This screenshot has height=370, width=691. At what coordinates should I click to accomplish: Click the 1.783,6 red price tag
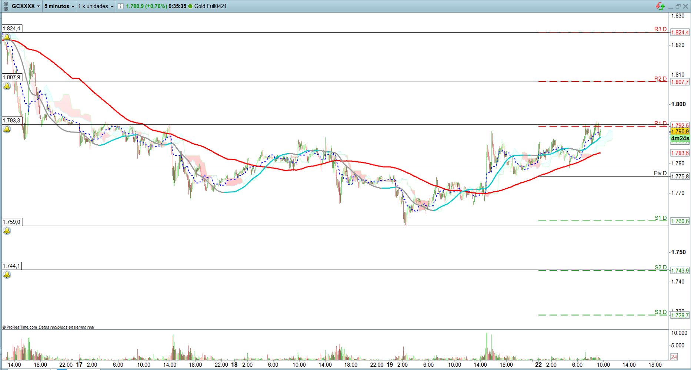[x=680, y=153]
